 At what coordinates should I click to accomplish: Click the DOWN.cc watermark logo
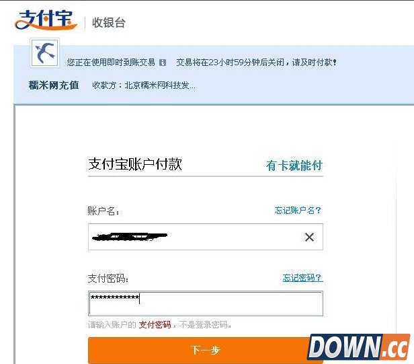[x=359, y=347]
